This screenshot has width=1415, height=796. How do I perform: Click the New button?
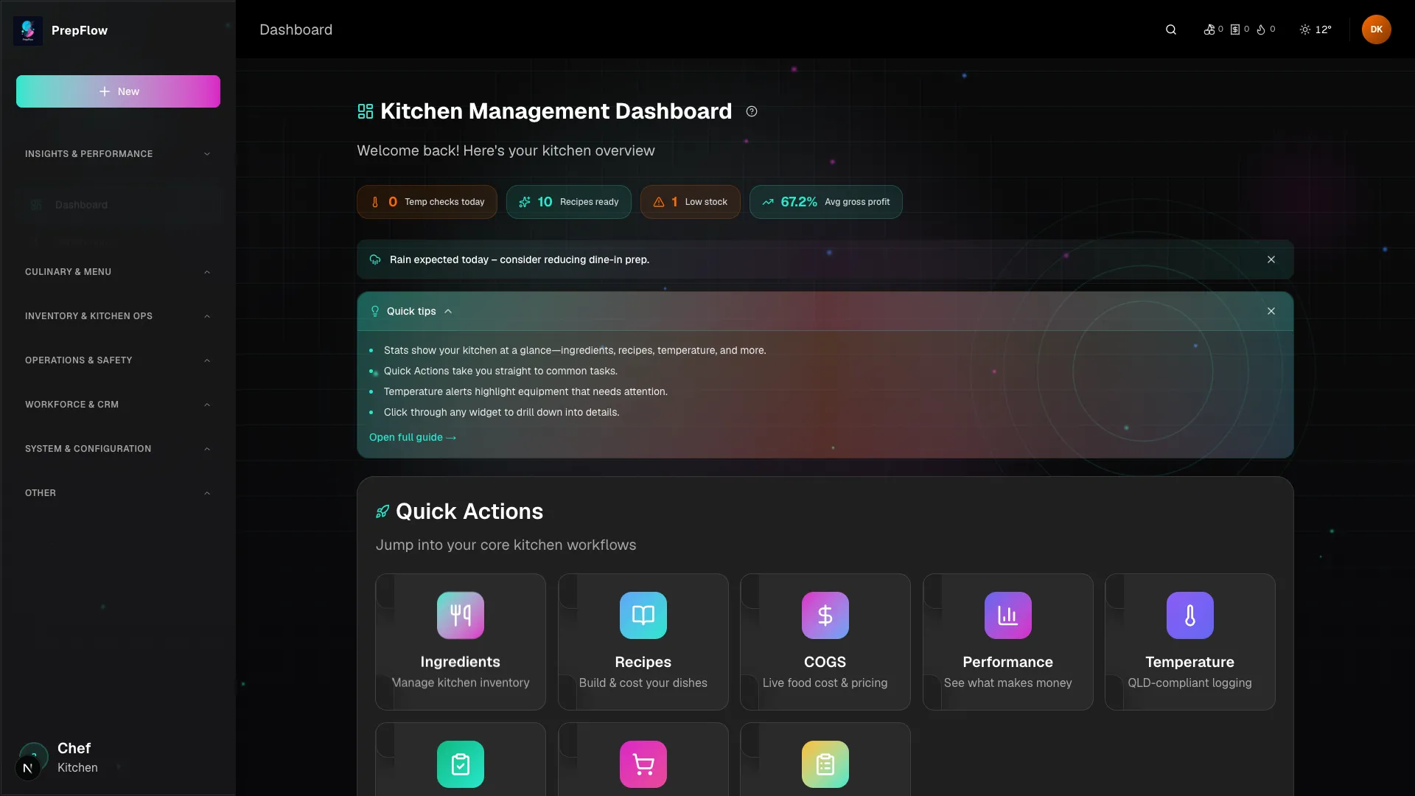118,91
